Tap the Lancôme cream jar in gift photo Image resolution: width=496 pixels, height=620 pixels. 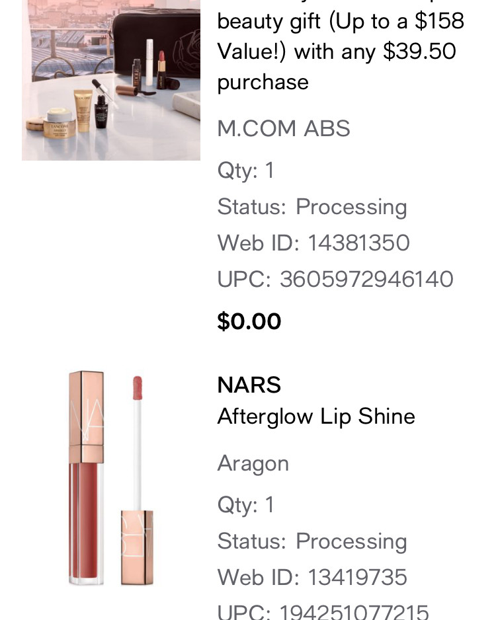click(60, 124)
